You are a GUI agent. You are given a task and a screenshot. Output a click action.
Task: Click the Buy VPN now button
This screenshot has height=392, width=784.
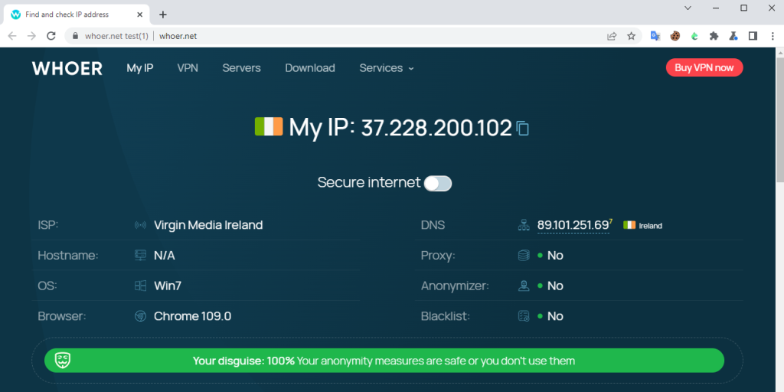pyautogui.click(x=704, y=67)
